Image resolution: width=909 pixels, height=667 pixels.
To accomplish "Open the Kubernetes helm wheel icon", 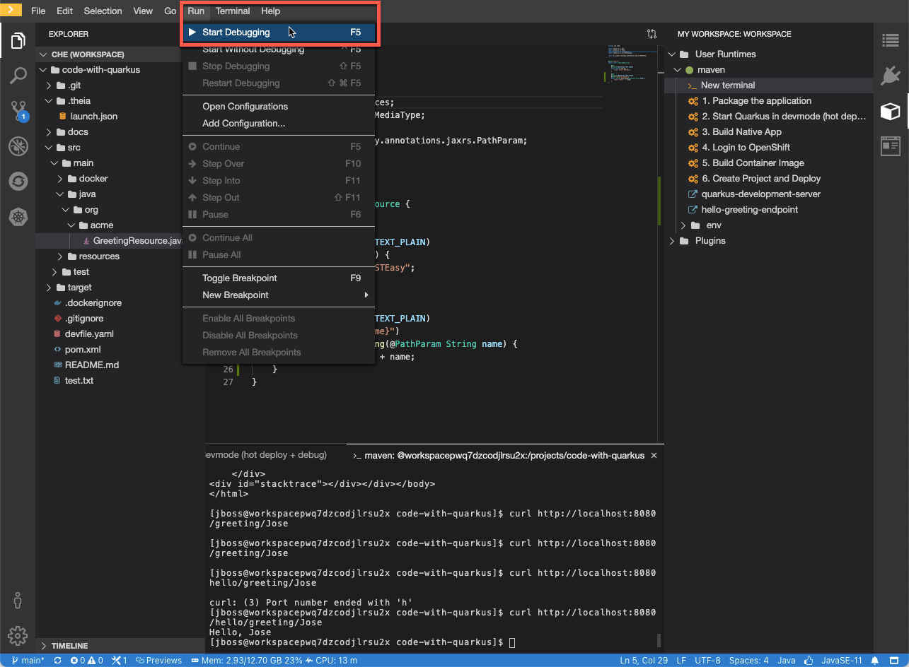I will coord(18,217).
